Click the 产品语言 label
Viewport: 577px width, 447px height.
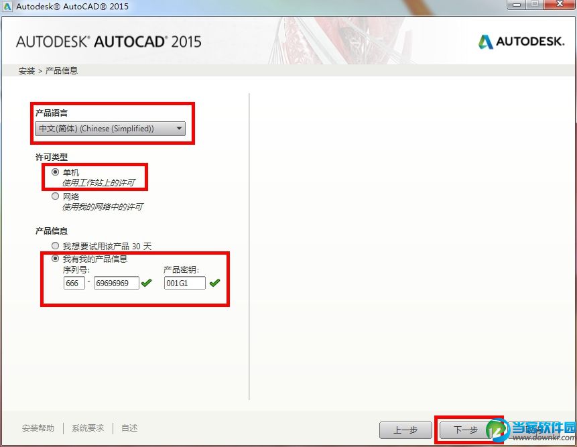point(52,113)
